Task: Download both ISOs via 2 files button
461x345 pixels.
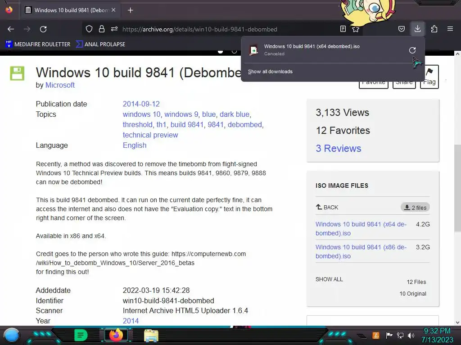Action: pyautogui.click(x=415, y=208)
